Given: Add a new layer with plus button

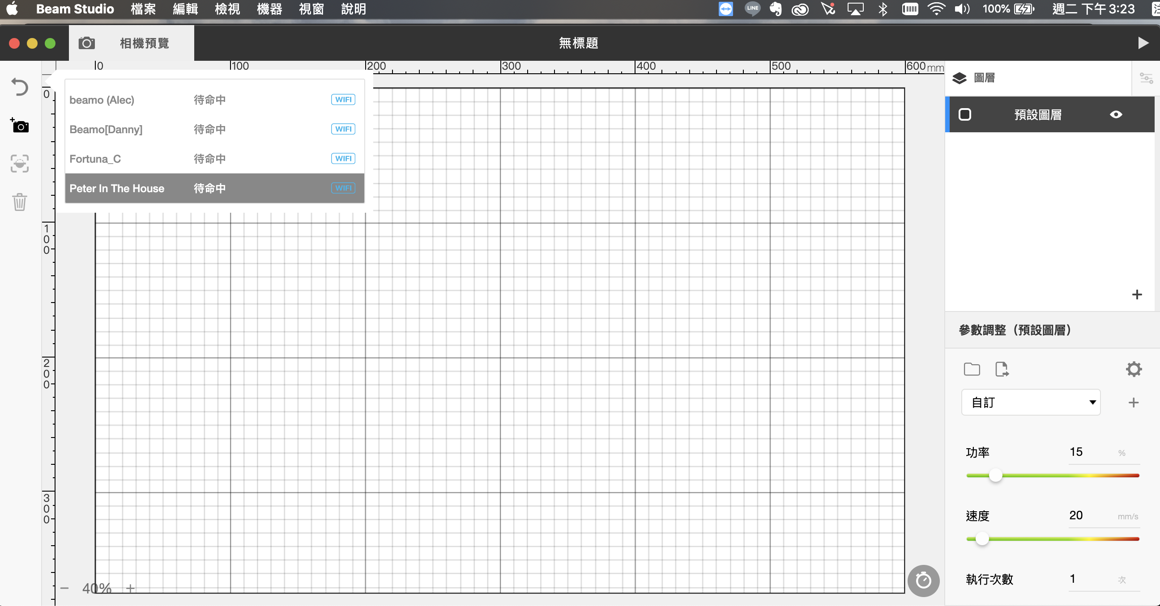Looking at the screenshot, I should [x=1137, y=295].
